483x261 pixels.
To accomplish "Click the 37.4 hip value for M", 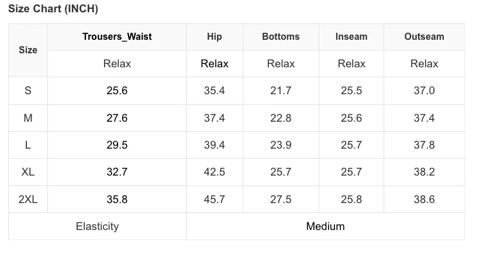I will pos(215,118).
